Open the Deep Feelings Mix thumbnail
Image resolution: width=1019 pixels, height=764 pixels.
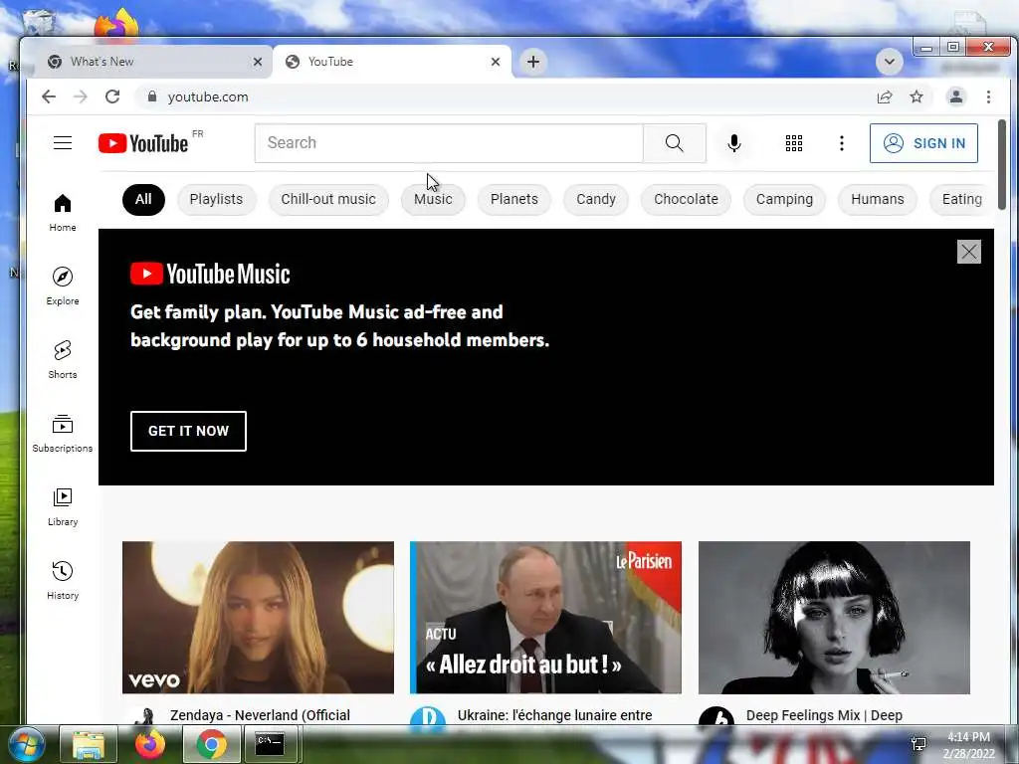click(x=835, y=617)
